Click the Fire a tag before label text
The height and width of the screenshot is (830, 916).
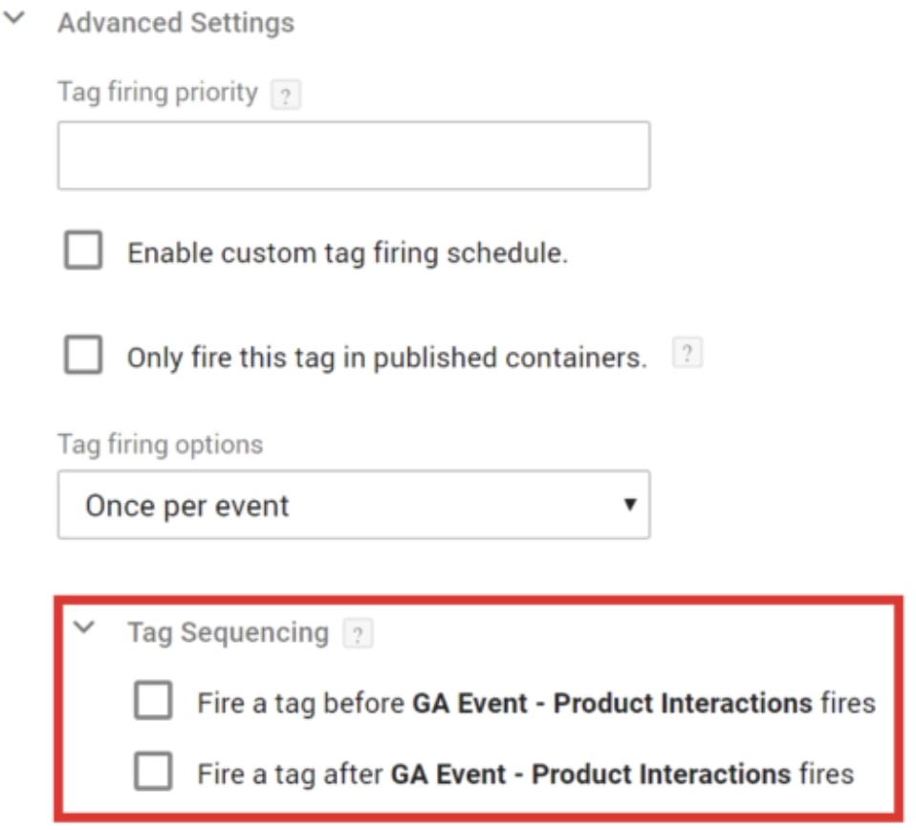tap(536, 703)
